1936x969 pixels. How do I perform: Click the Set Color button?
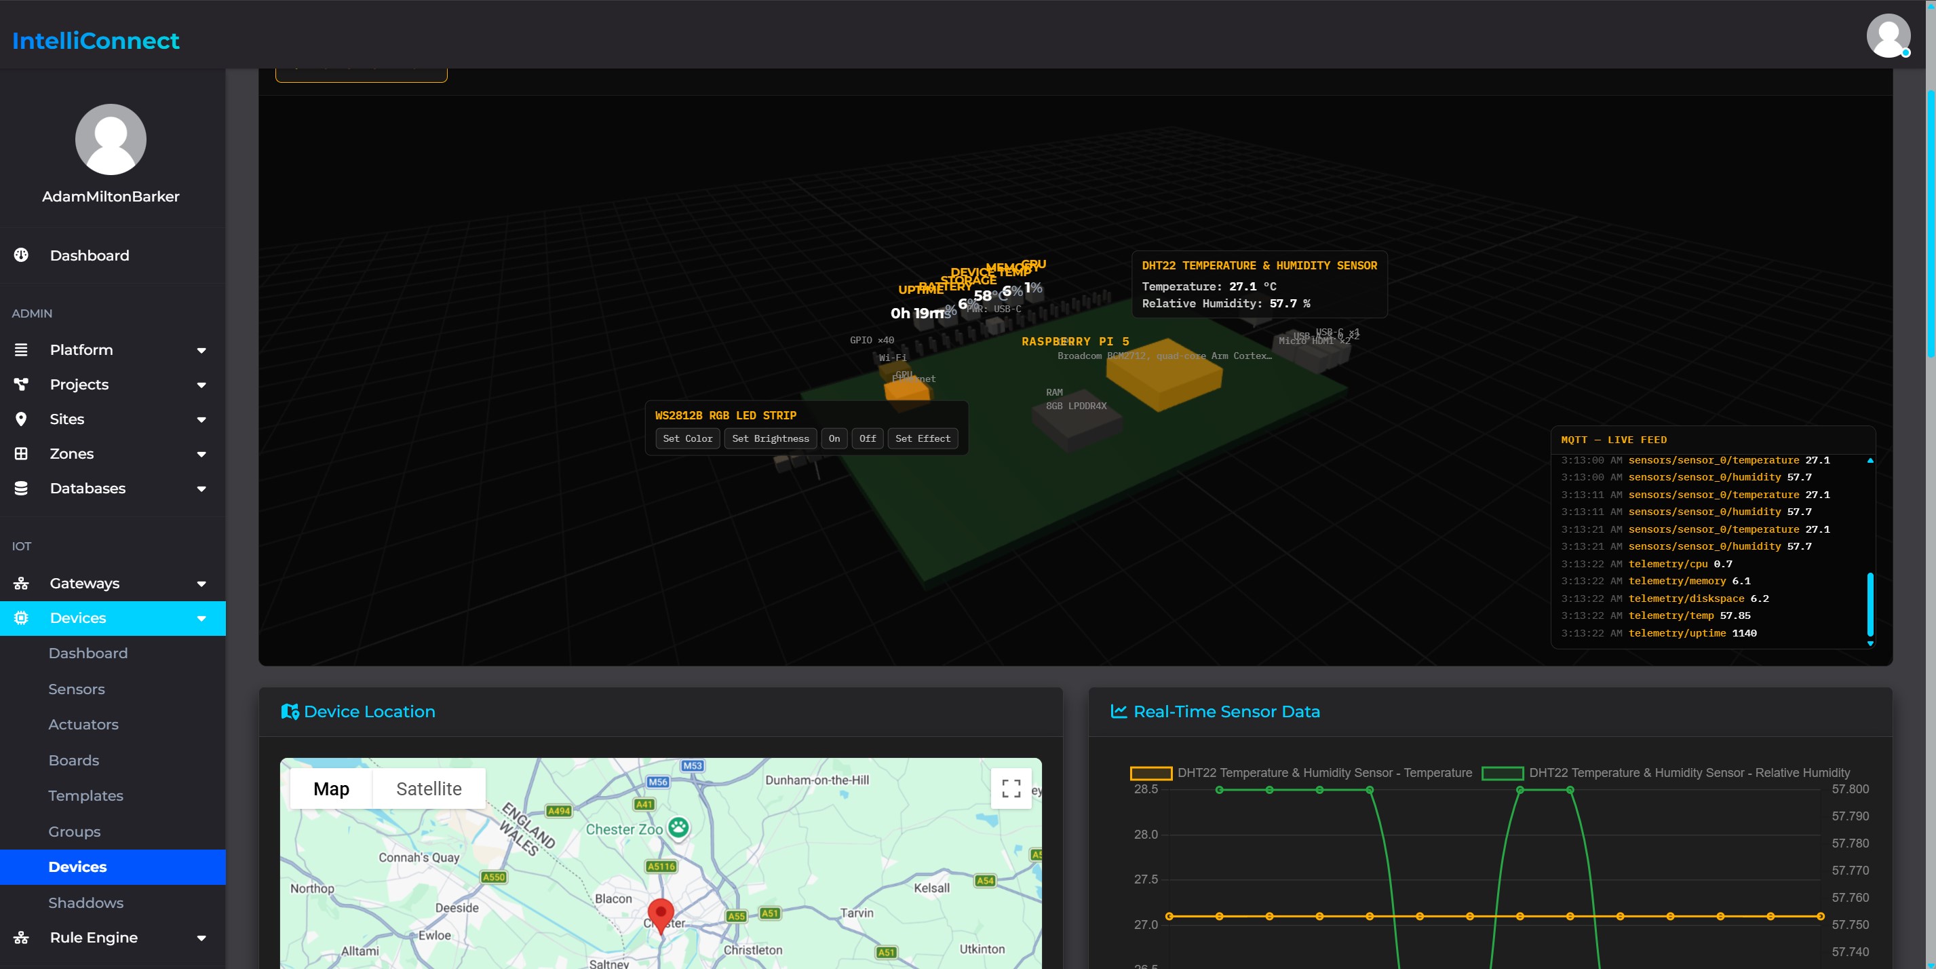tap(688, 438)
